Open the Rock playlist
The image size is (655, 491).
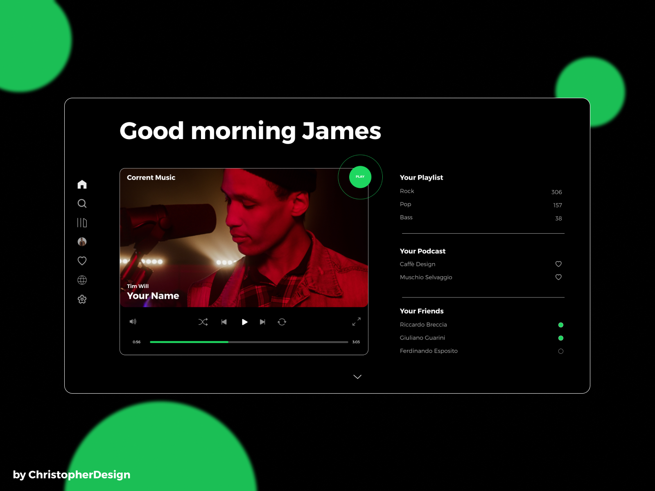(407, 191)
